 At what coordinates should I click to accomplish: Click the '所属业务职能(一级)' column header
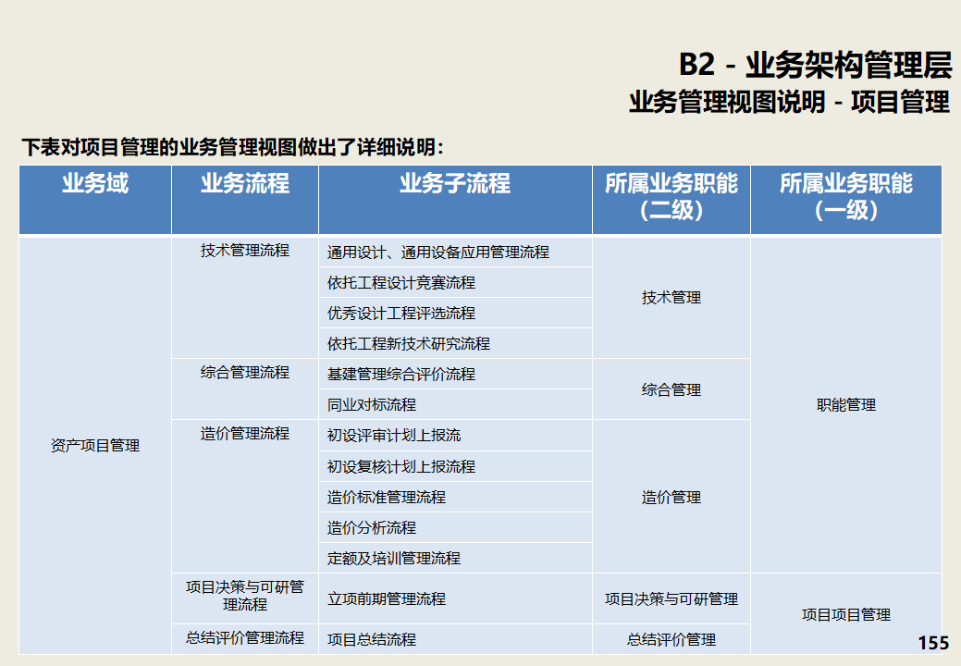pos(846,200)
